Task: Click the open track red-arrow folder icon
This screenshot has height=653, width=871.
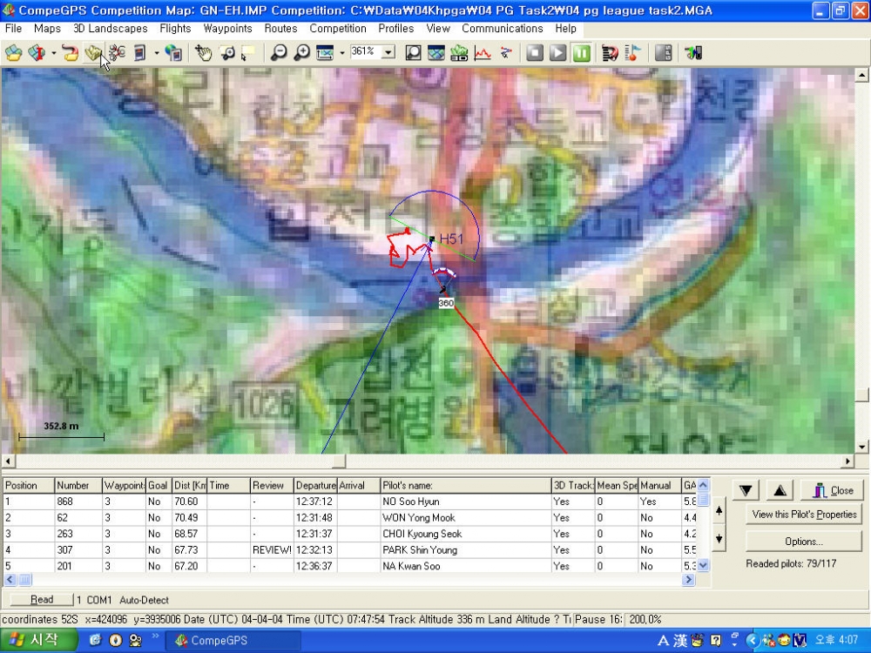Action: click(70, 53)
